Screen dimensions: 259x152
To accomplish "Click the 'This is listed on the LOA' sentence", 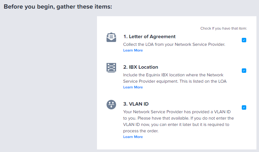I will [203, 81].
